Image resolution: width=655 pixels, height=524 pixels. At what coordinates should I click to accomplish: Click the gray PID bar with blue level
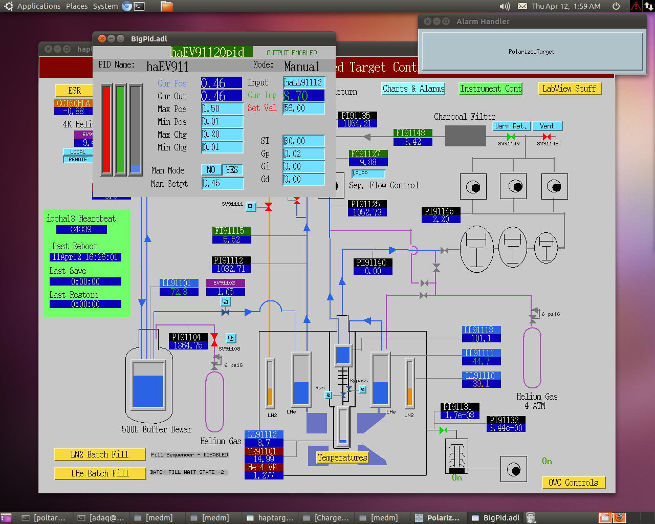pos(136,130)
